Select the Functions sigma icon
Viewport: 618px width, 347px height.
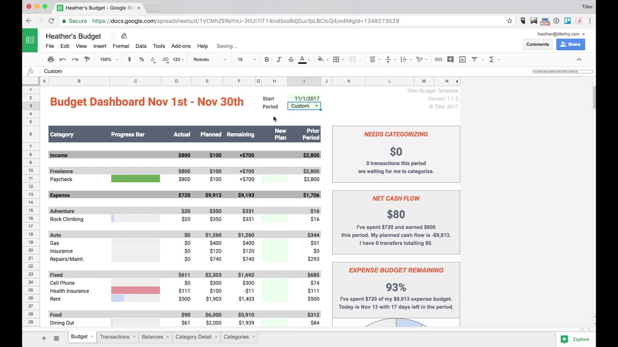tap(491, 59)
